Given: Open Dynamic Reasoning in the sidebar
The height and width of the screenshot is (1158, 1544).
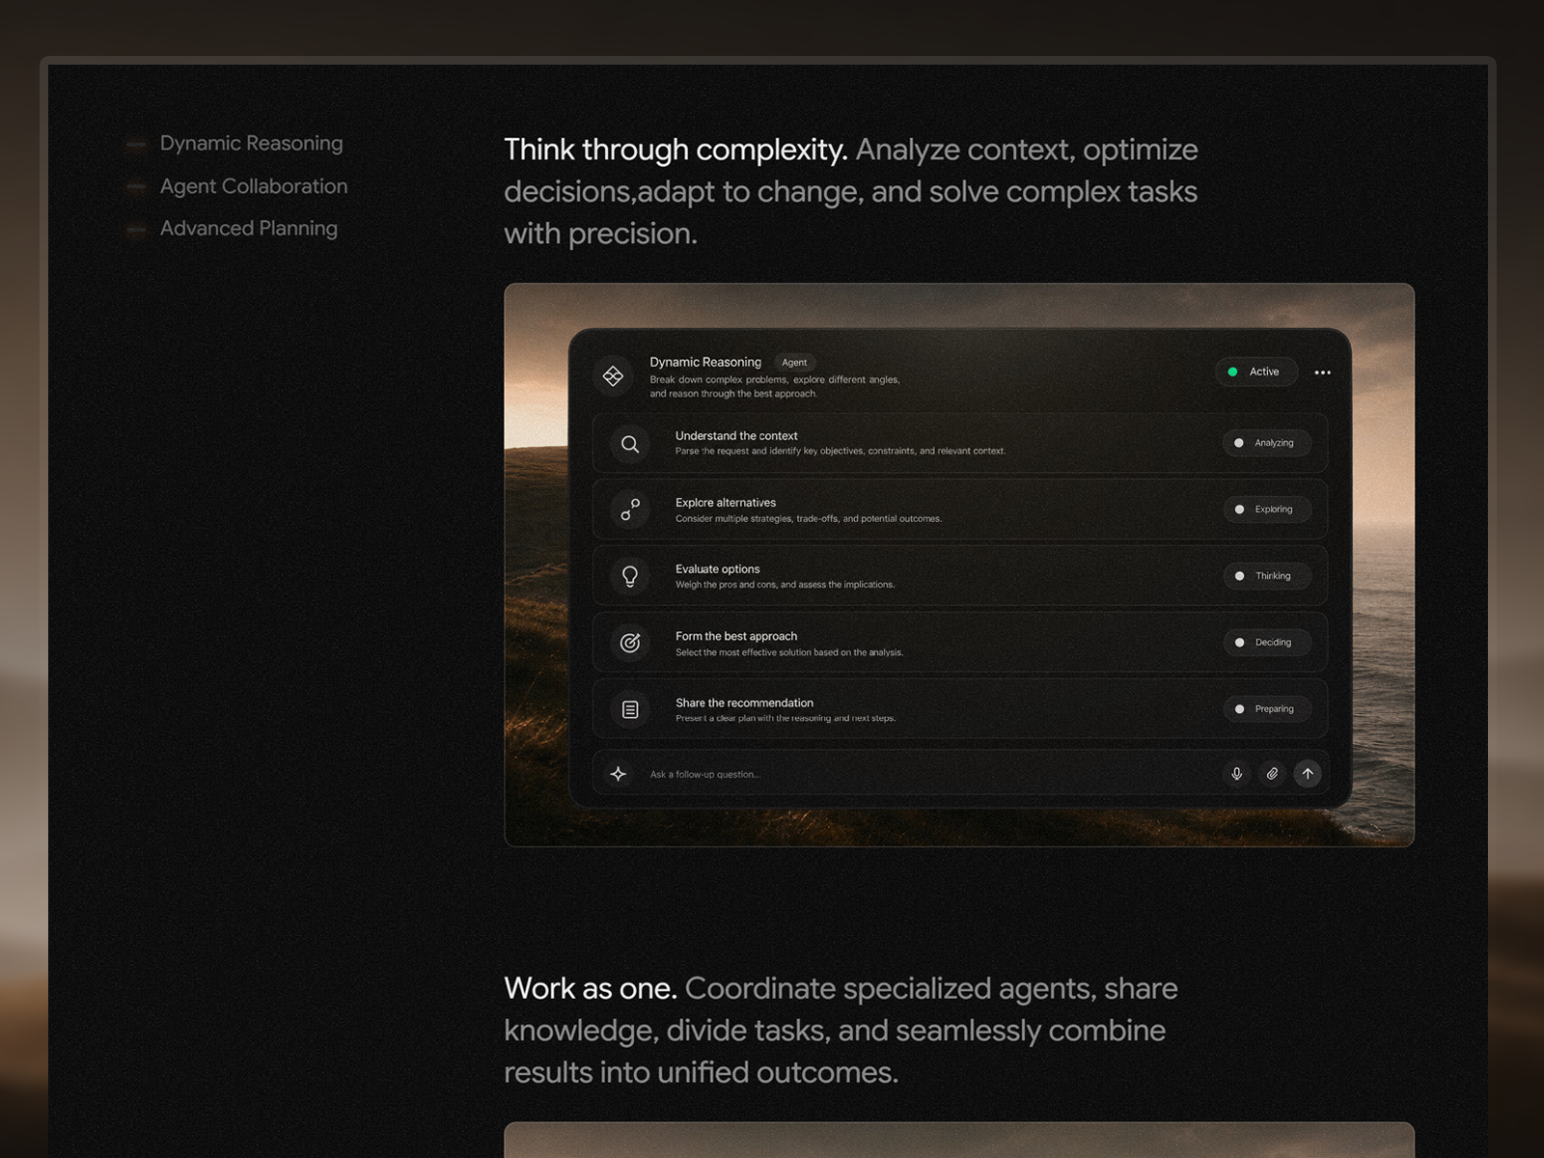Looking at the screenshot, I should tap(251, 143).
